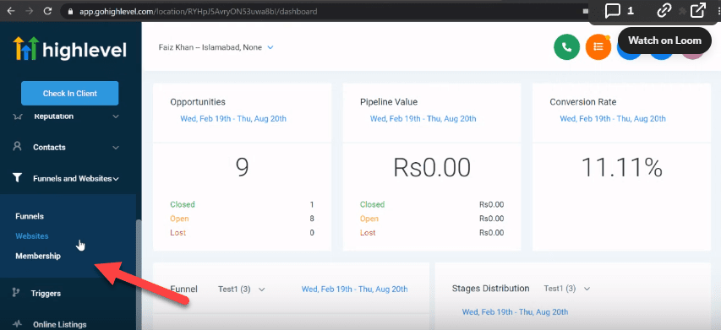Click the browser URL address field

tap(322, 12)
